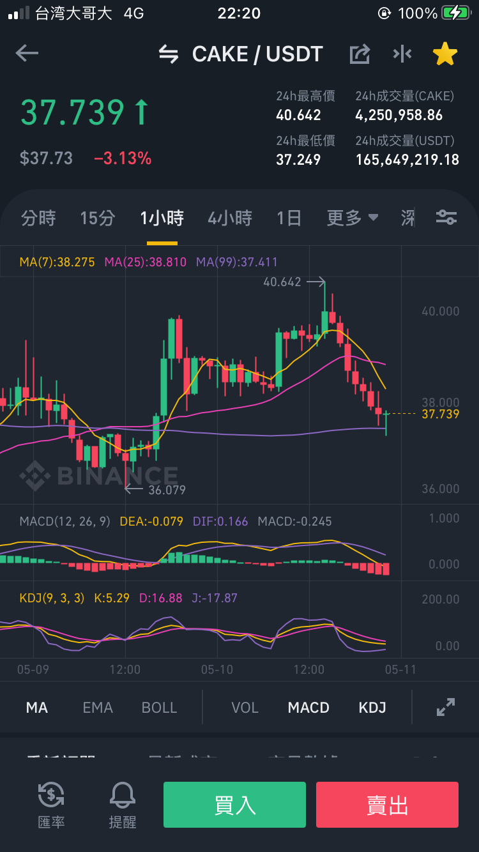Toggle the KDJ sub-indicator
The image size is (479, 852).
tap(372, 708)
